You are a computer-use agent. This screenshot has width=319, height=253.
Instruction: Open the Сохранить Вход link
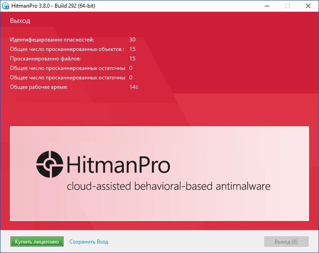[x=89, y=242]
